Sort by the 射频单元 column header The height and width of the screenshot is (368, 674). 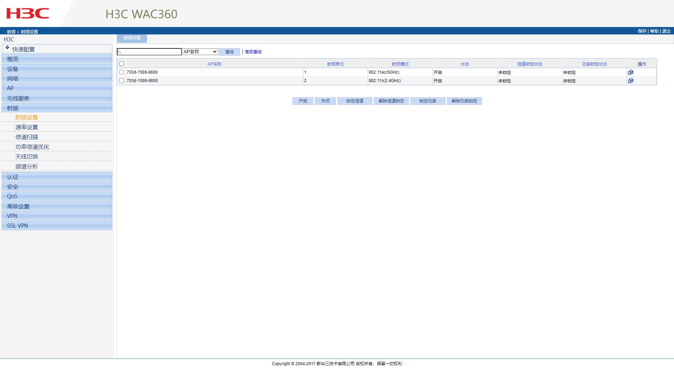[336, 64]
